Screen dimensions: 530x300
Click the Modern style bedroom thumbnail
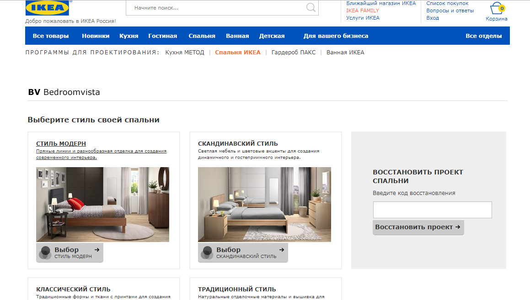click(x=102, y=204)
